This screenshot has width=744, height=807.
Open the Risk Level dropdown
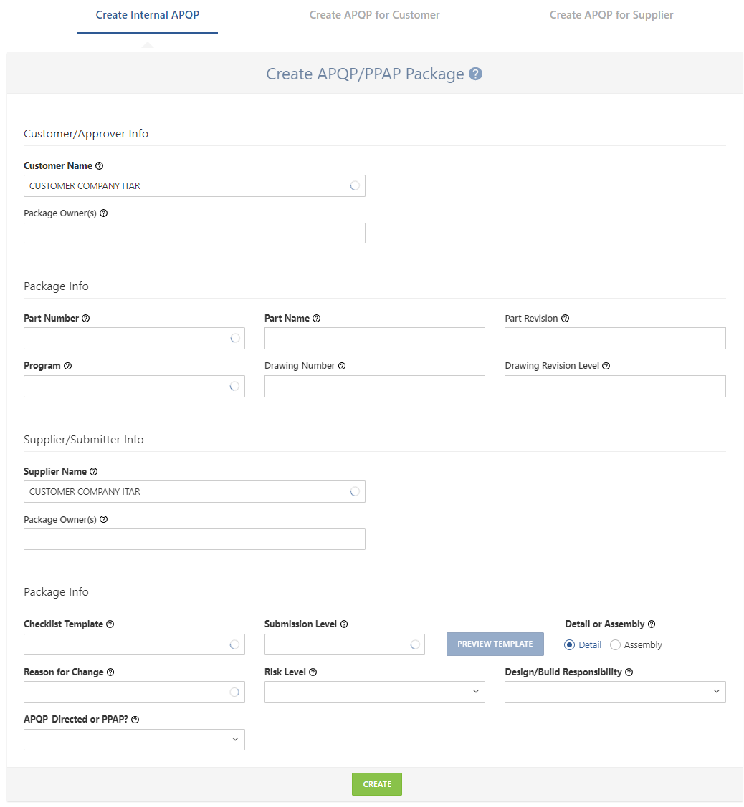point(375,692)
